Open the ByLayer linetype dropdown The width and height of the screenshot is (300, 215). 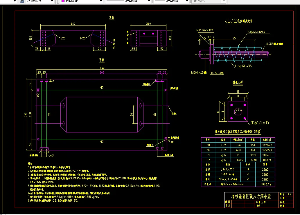149,1
